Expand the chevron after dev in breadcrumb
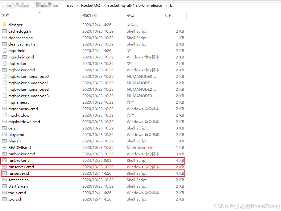 pyautogui.click(x=77, y=6)
